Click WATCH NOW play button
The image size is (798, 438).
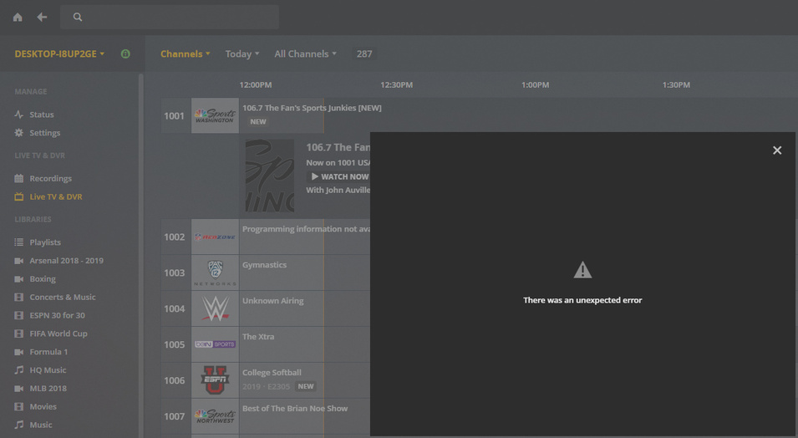coord(339,176)
